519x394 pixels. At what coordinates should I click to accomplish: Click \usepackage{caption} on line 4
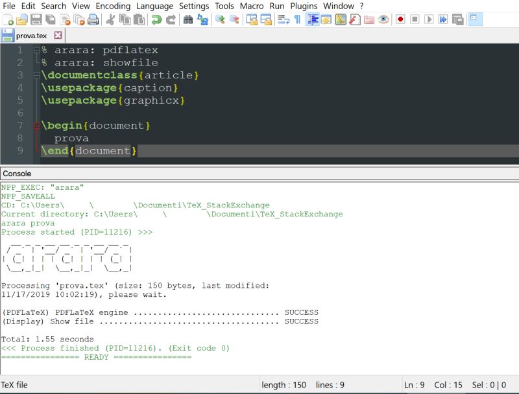[110, 88]
